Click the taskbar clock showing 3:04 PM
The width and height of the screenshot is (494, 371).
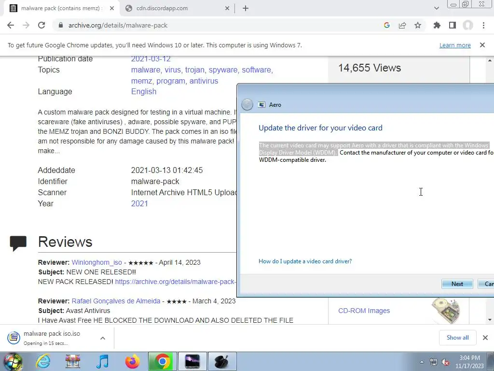(x=469, y=362)
